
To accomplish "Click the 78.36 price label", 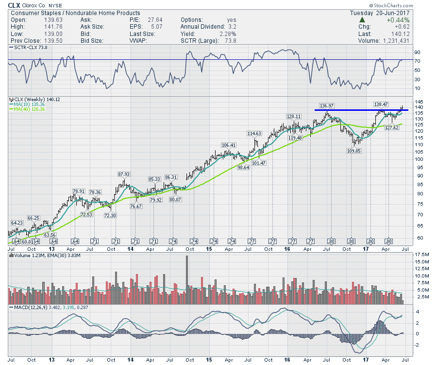I will [x=95, y=192].
